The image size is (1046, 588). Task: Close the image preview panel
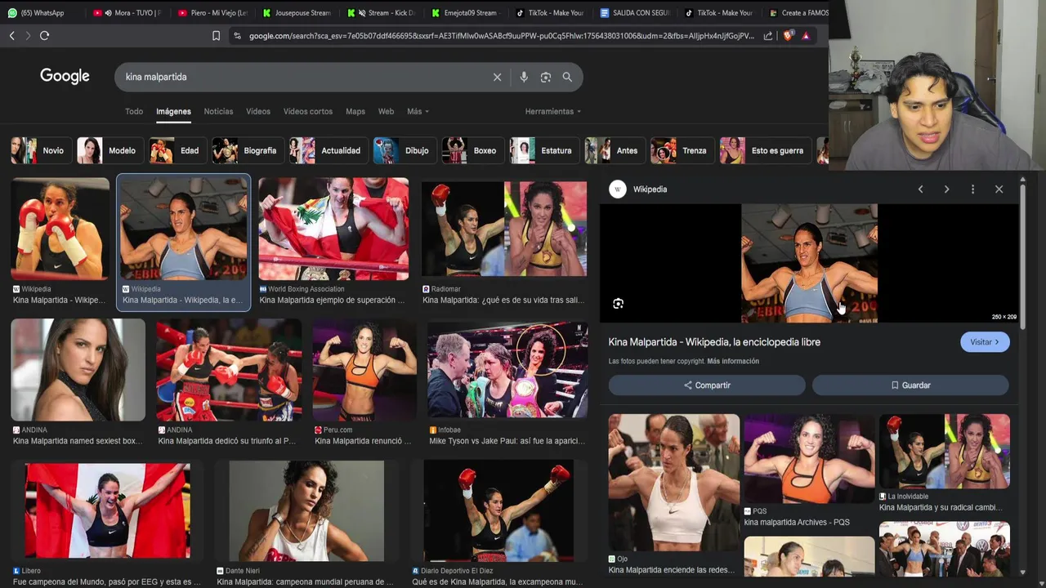pyautogui.click(x=999, y=189)
